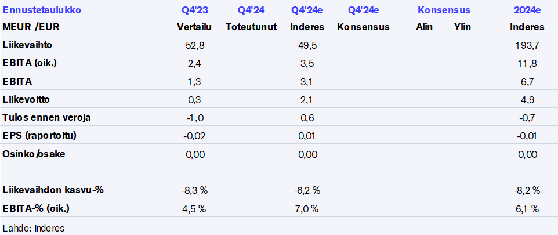Click the 49,5 Inderes estimate cell
The width and height of the screenshot is (558, 235).
tap(307, 45)
